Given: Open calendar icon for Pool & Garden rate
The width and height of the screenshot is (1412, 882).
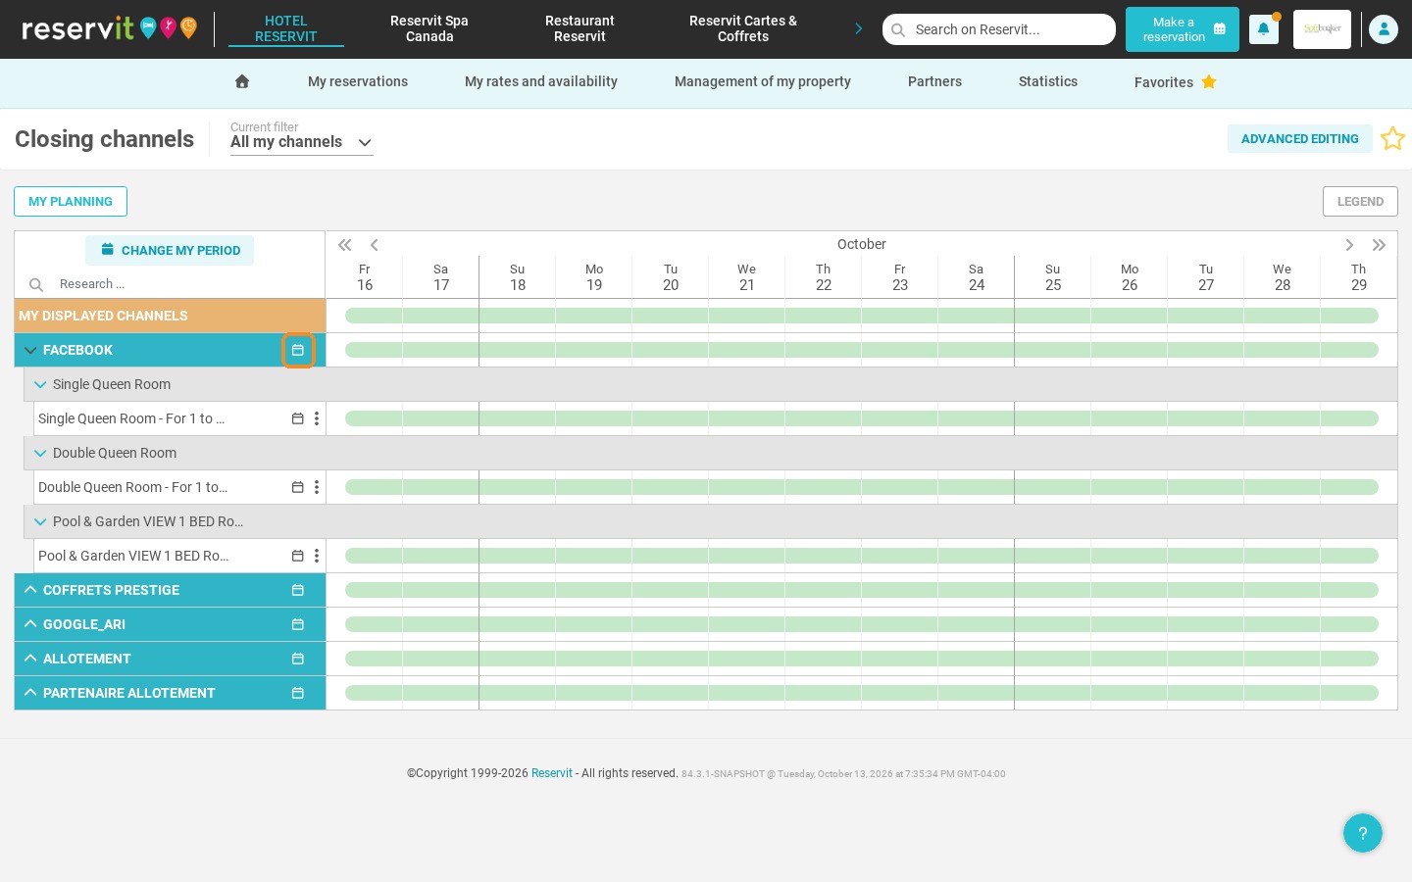Looking at the screenshot, I should pyautogui.click(x=298, y=556).
